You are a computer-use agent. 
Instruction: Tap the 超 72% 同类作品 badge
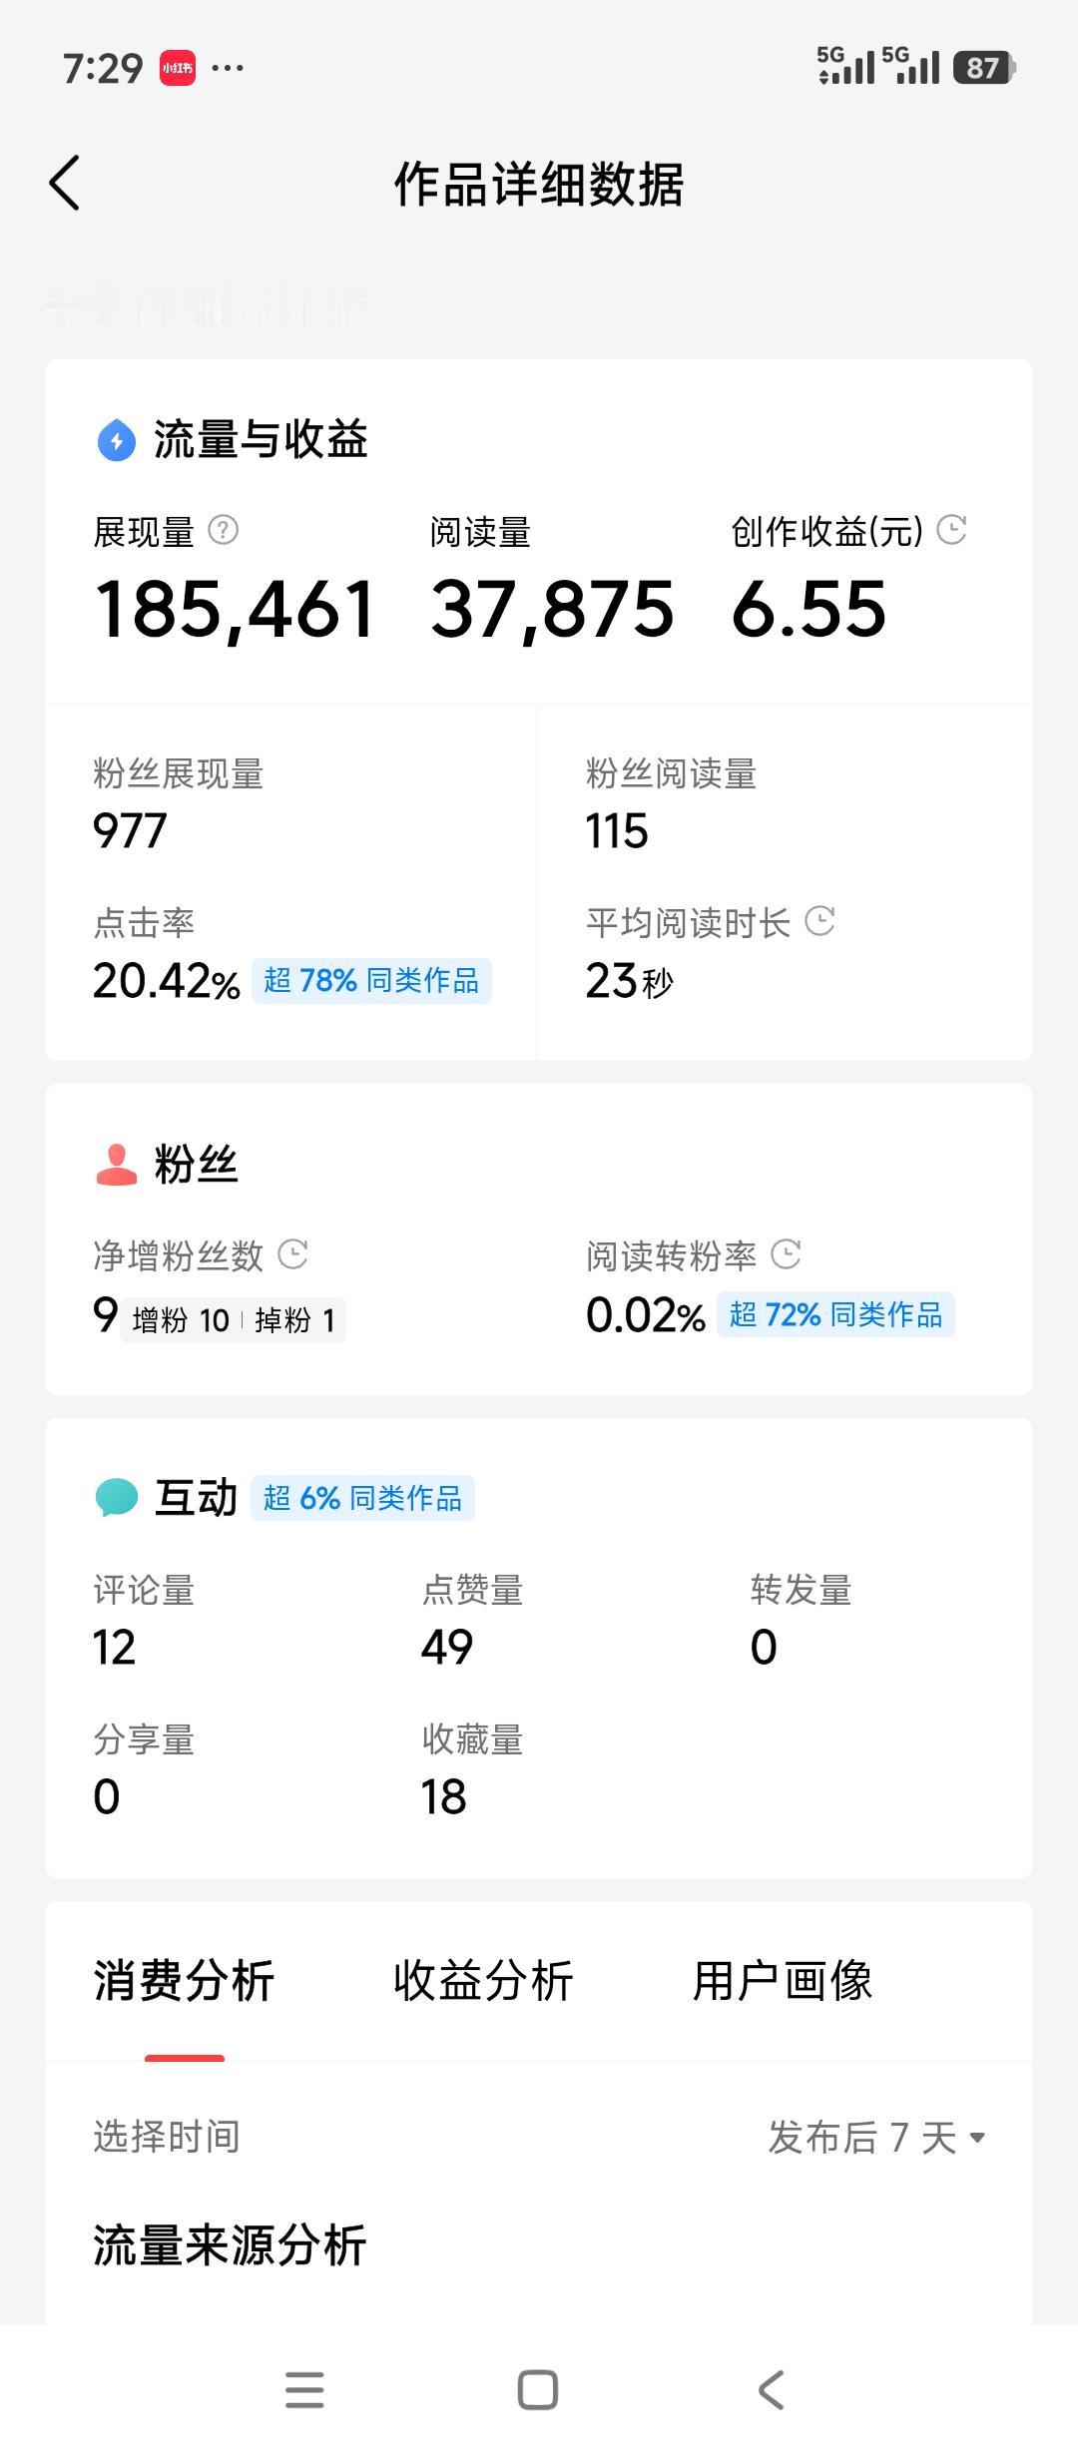click(835, 1315)
